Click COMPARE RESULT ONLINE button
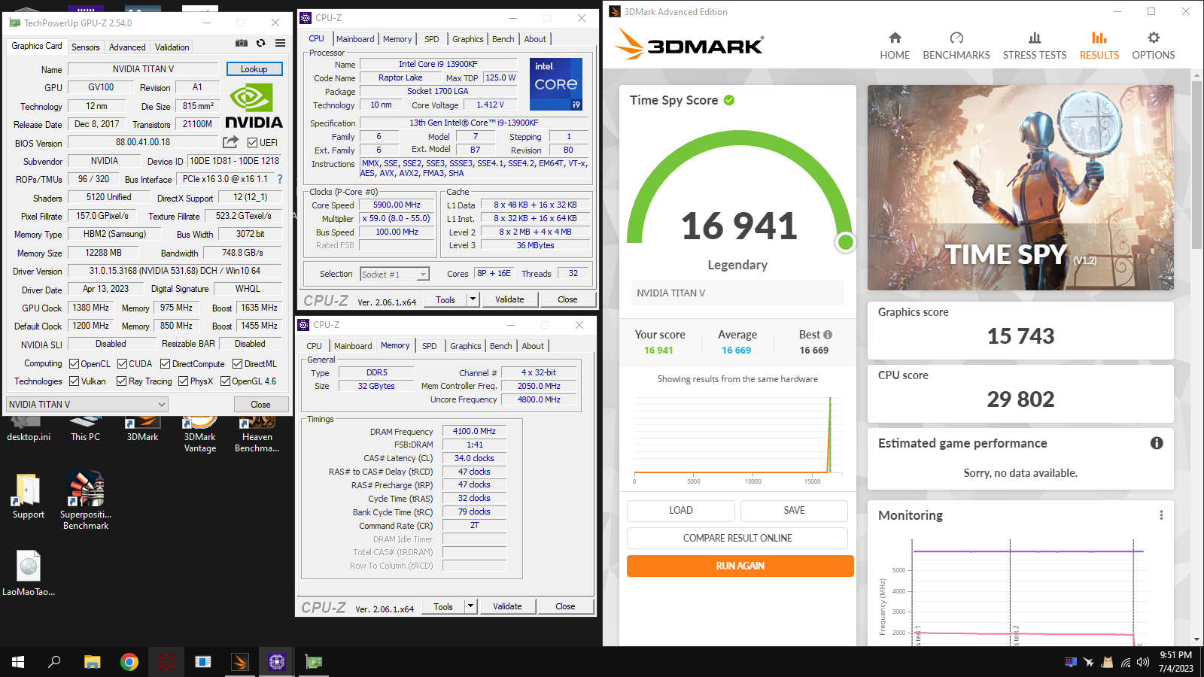Screen dimensions: 1204x677 [737, 538]
